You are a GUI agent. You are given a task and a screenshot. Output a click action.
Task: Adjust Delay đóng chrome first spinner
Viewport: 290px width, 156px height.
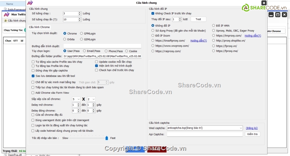78,111
